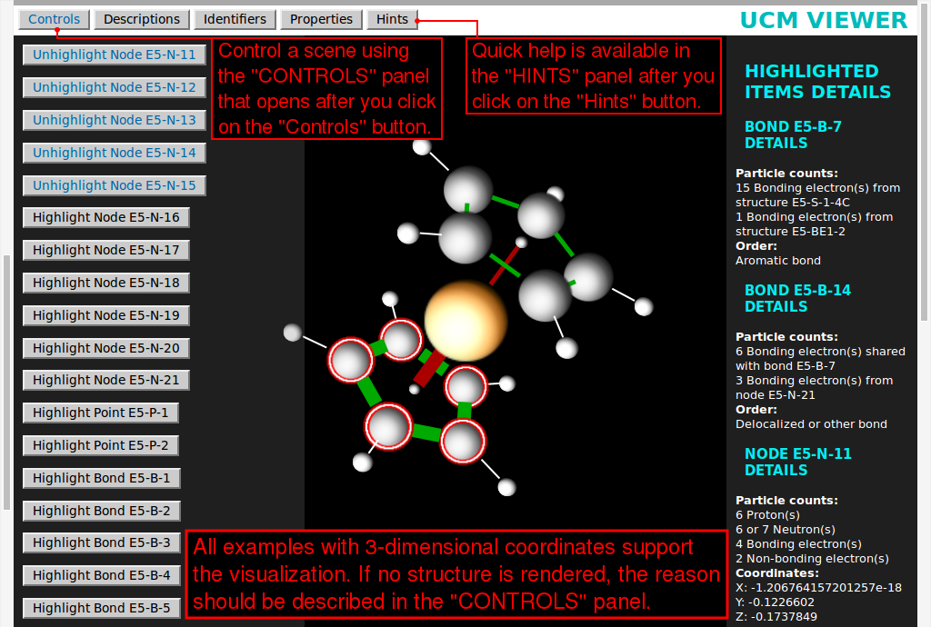931x627 pixels.
Task: Open the Controls tab
Action: coord(54,20)
